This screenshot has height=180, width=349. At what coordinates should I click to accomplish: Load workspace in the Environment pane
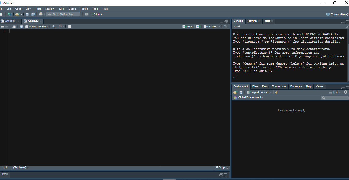(235, 92)
